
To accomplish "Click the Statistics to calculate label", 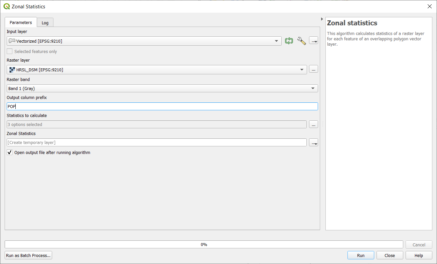I will [27, 115].
